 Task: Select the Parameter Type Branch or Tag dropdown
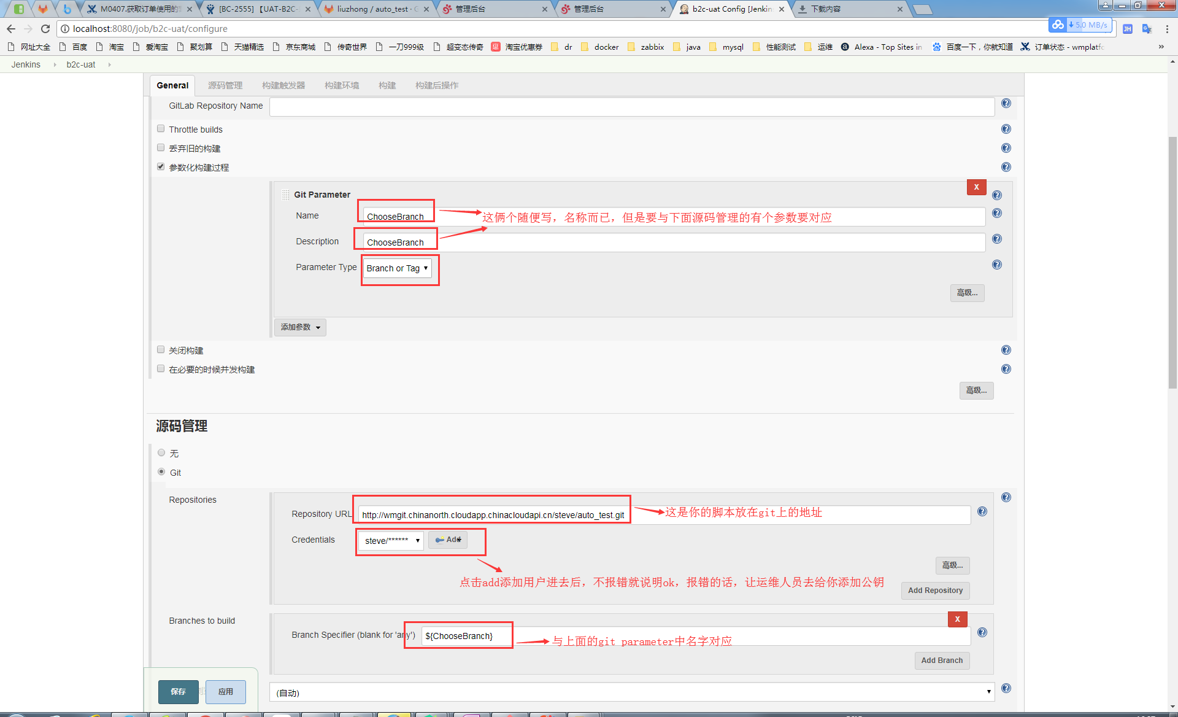pos(397,268)
